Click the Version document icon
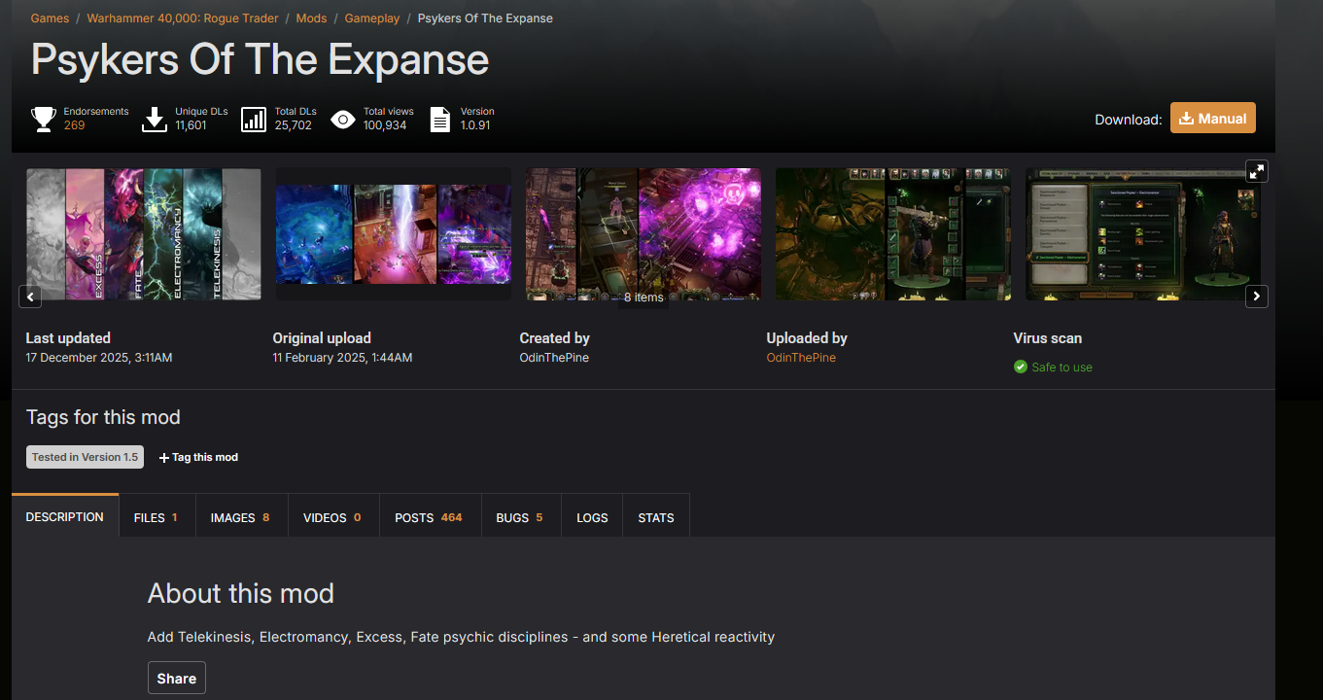 440,120
